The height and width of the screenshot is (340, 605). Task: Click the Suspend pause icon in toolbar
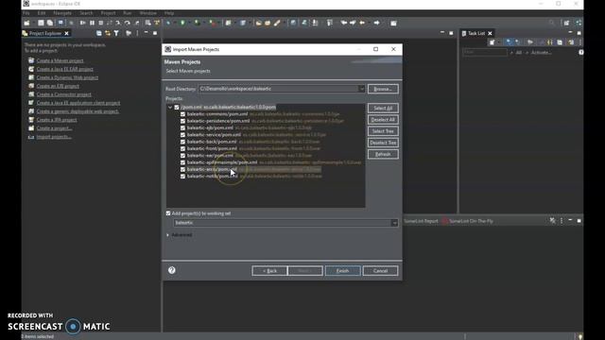[92, 23]
